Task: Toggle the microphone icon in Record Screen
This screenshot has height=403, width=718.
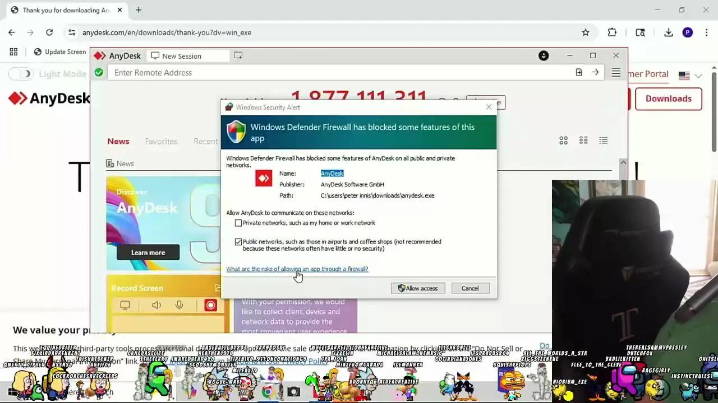Action: click(179, 305)
